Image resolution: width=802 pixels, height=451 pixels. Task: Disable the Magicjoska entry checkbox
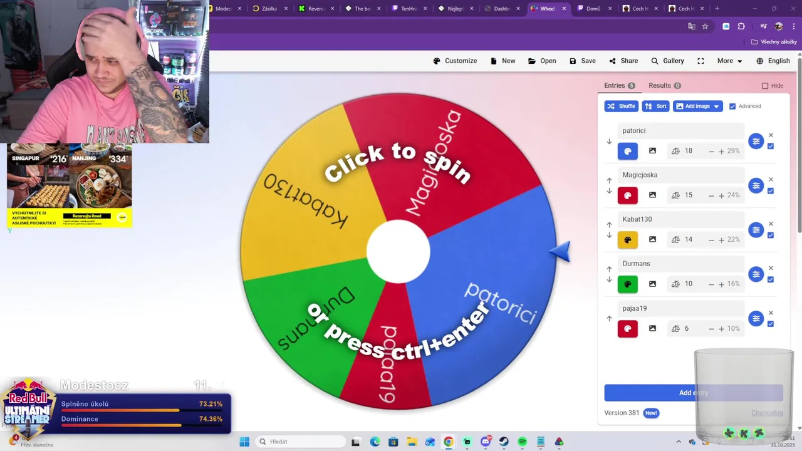tap(771, 191)
